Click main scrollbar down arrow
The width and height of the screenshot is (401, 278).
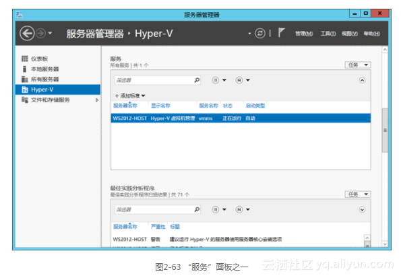[385, 244]
